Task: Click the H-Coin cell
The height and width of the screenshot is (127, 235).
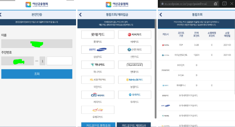Action: pyautogui.click(x=181, y=75)
